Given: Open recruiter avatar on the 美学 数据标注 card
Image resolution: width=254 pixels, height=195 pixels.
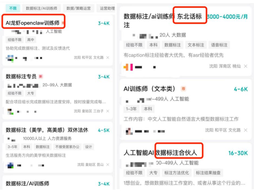Looking at the screenshot, I should [10, 165].
